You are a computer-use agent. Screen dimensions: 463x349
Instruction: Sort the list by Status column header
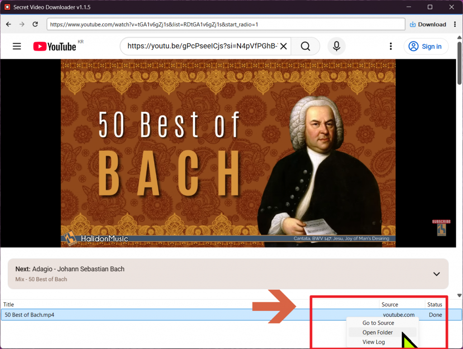[x=435, y=304]
